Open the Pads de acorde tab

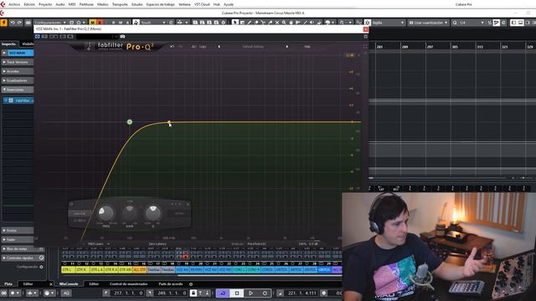(x=171, y=284)
